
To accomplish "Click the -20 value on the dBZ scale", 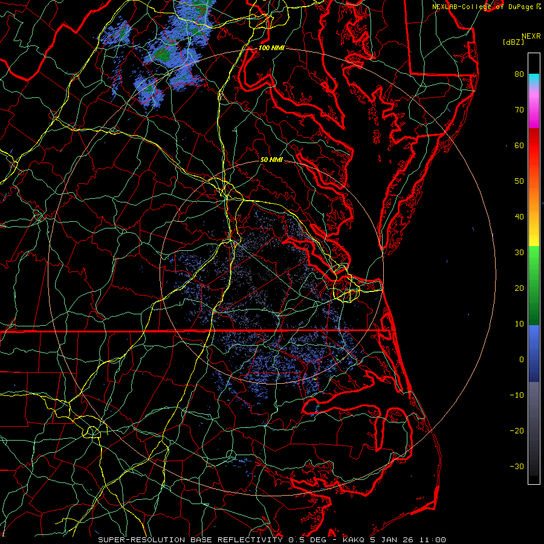I will (x=517, y=430).
